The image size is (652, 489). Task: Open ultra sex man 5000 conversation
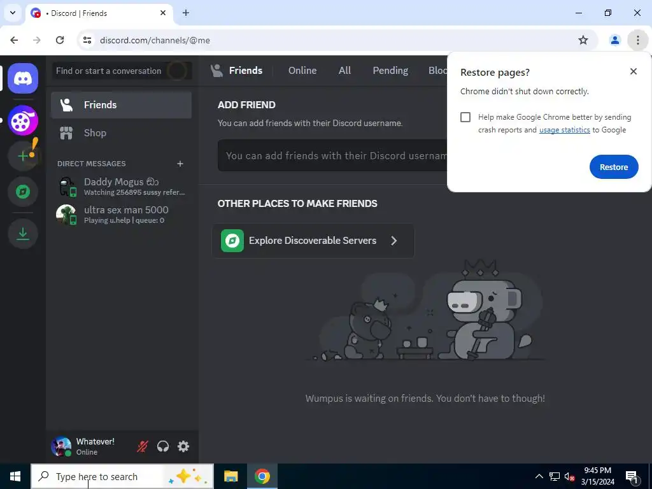coord(121,214)
